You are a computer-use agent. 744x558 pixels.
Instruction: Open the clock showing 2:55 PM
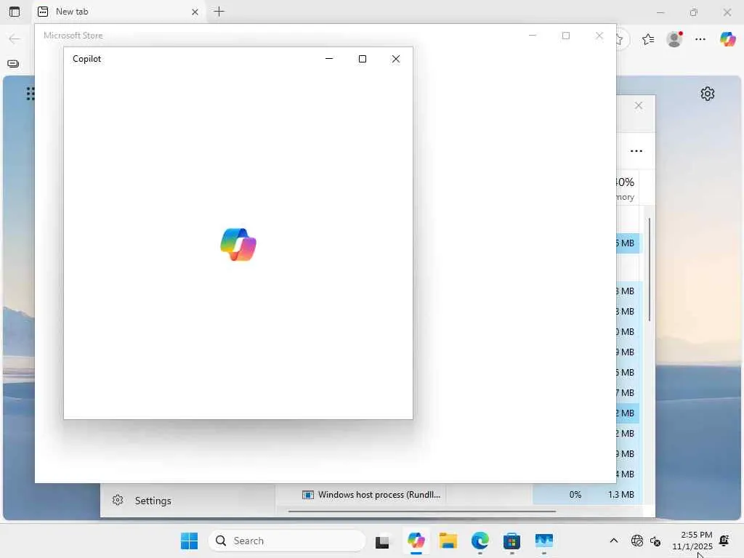click(x=692, y=541)
